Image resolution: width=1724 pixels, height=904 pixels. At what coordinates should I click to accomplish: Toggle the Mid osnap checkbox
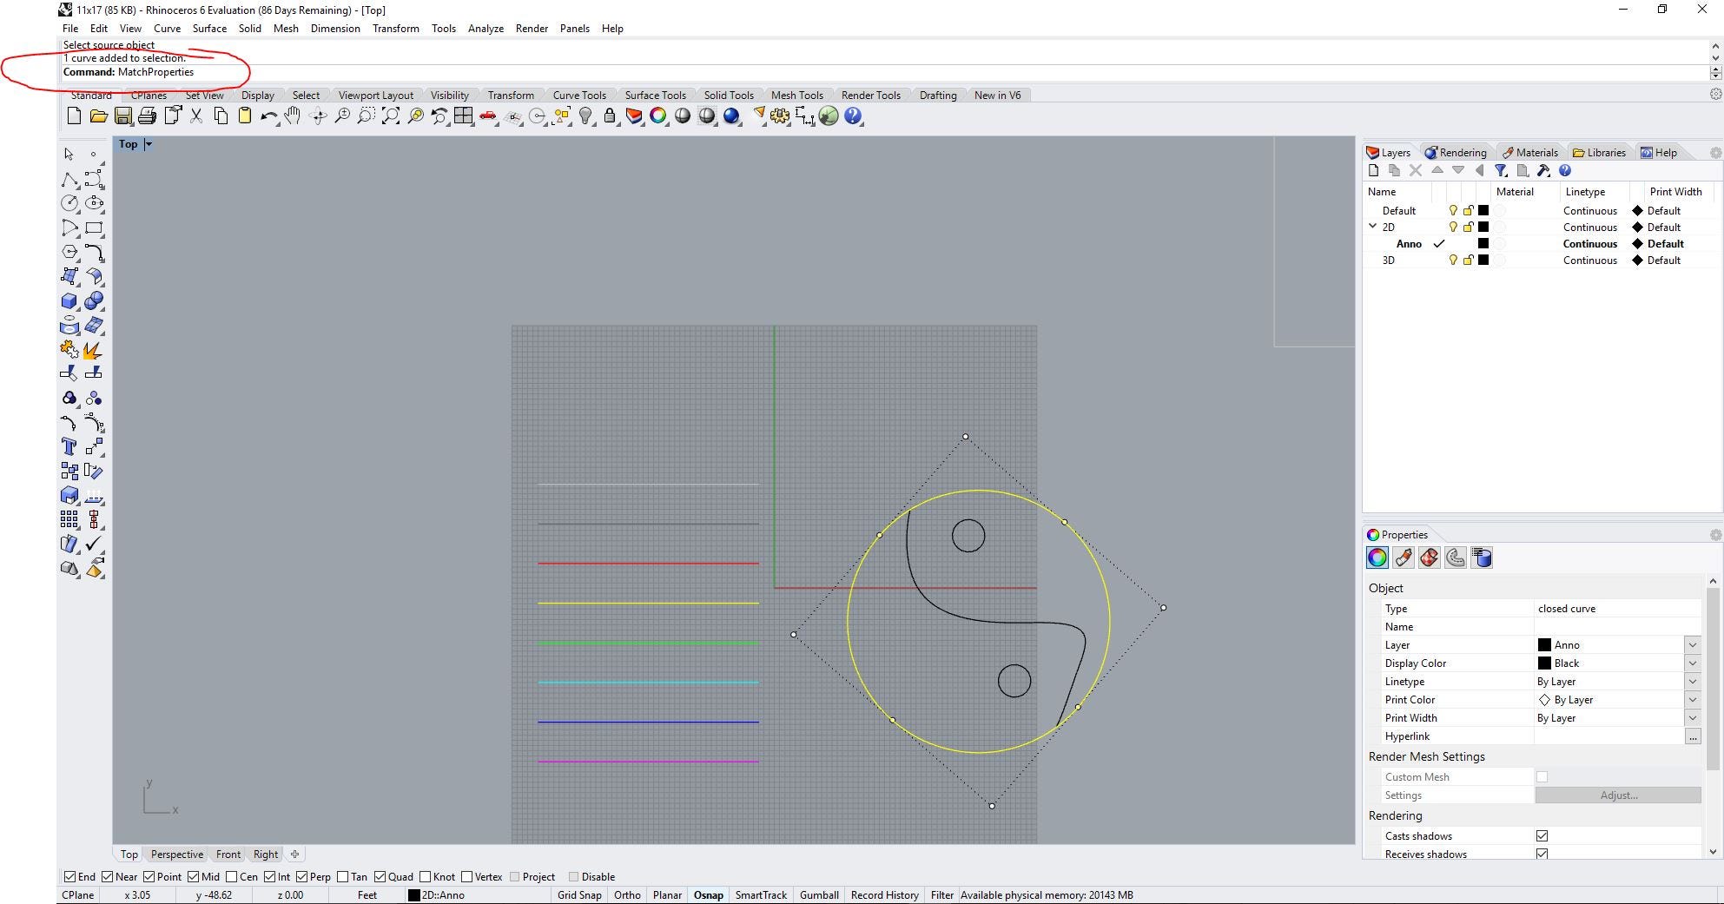(193, 876)
